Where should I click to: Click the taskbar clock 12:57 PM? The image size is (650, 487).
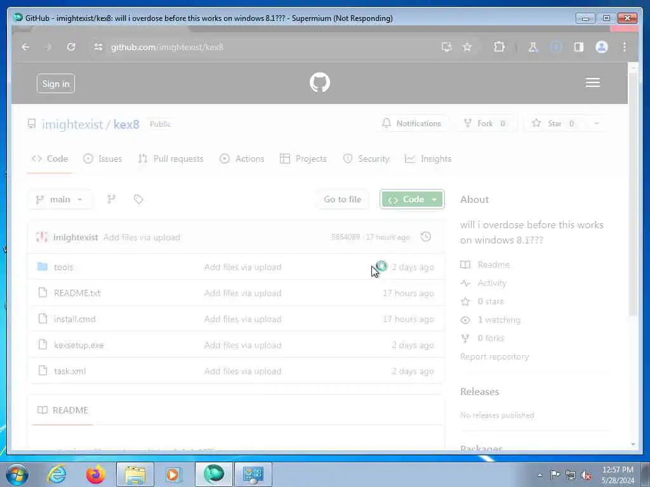[x=618, y=474]
